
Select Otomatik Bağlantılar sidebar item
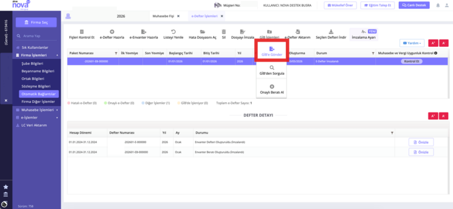click(x=39, y=94)
